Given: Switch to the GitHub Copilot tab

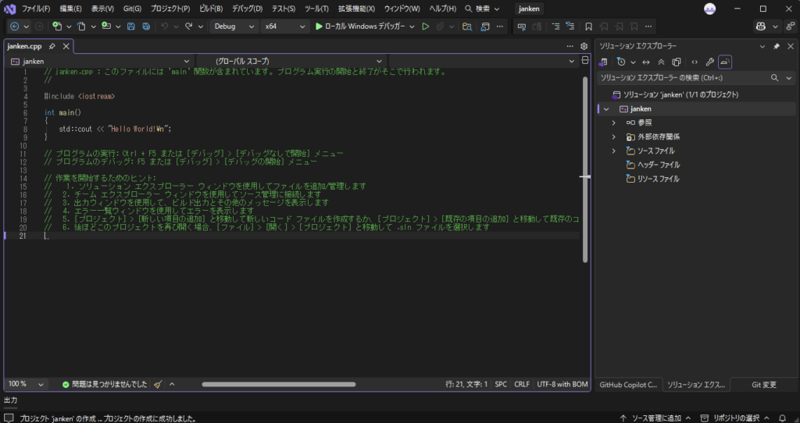Looking at the screenshot, I should point(628,385).
